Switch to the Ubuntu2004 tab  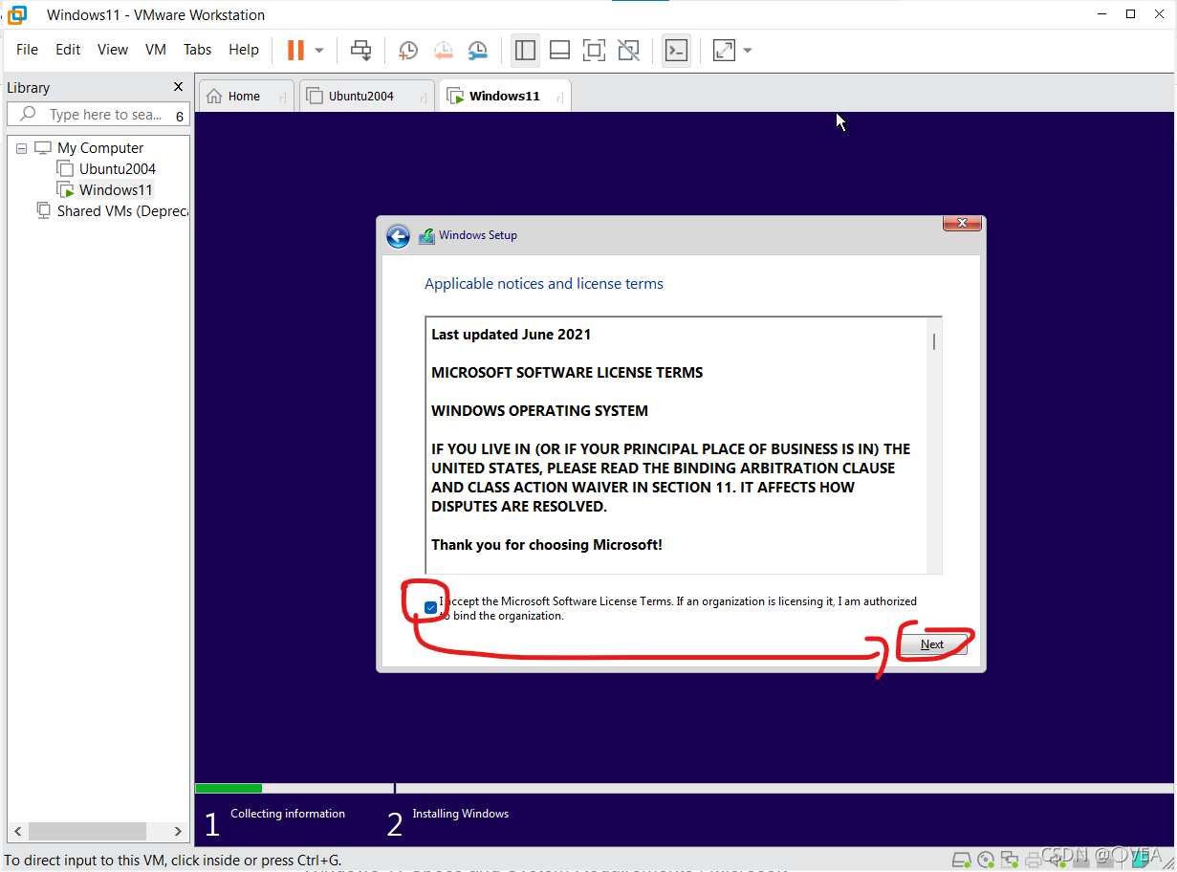(x=367, y=96)
